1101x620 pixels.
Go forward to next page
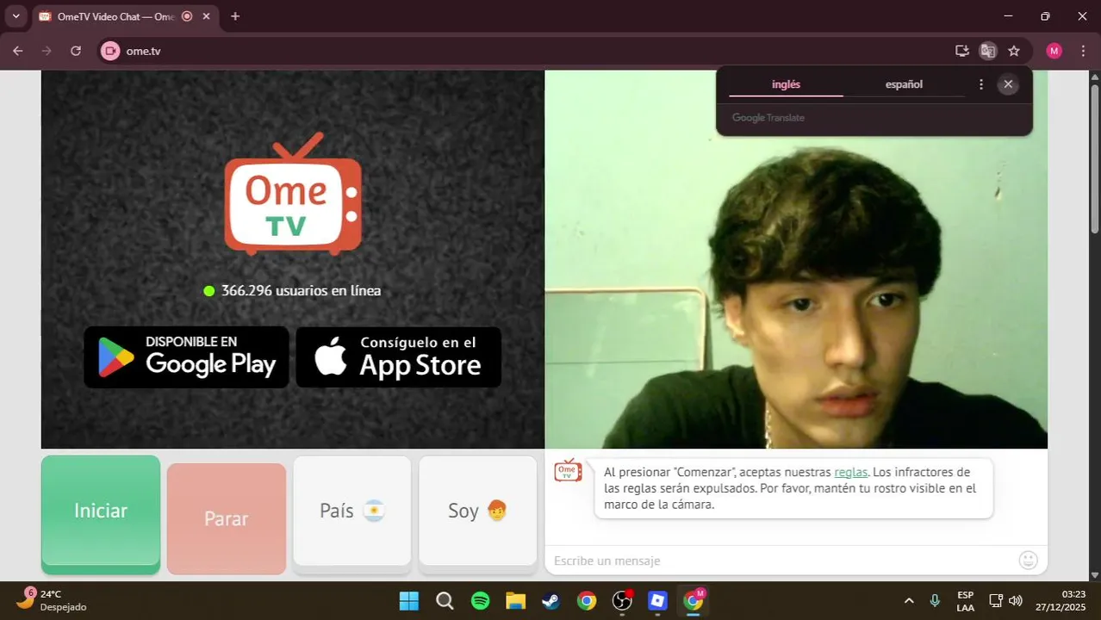[x=47, y=51]
